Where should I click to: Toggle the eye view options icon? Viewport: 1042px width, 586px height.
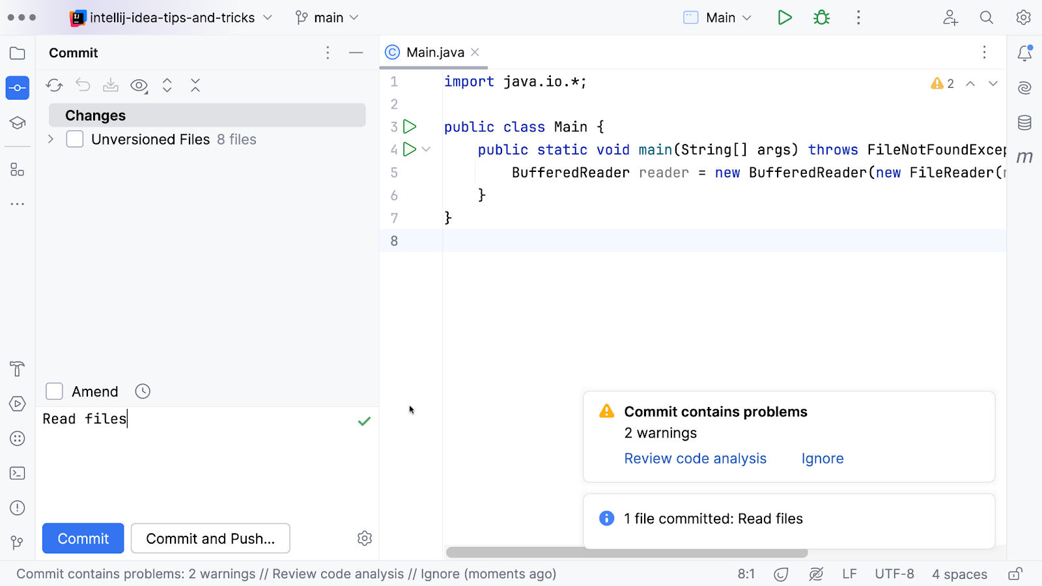coord(139,85)
